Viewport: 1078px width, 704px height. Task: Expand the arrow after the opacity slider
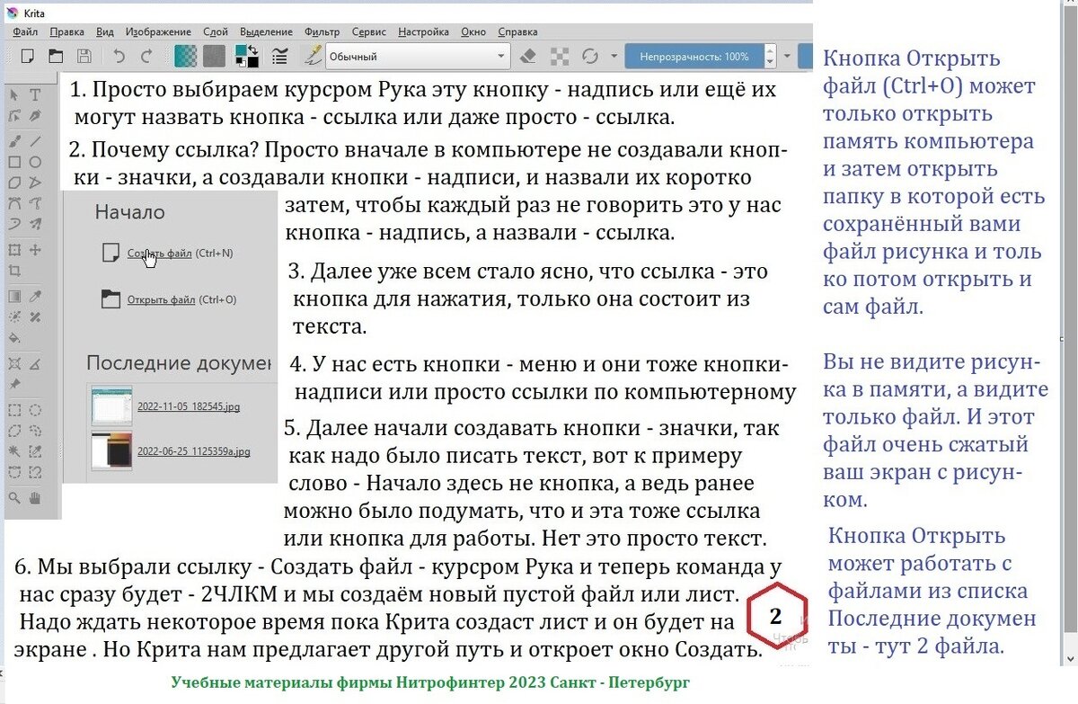tap(787, 57)
